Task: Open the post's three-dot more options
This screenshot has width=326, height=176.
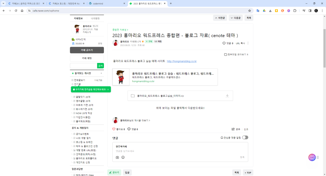Action: [x=248, y=43]
